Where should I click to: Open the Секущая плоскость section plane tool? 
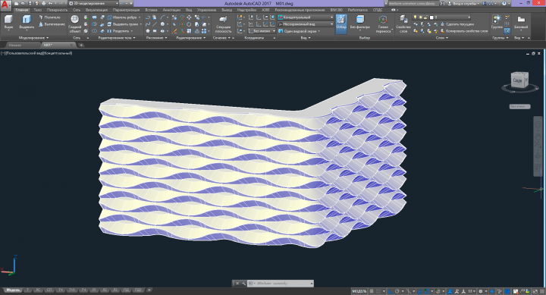pos(223,24)
